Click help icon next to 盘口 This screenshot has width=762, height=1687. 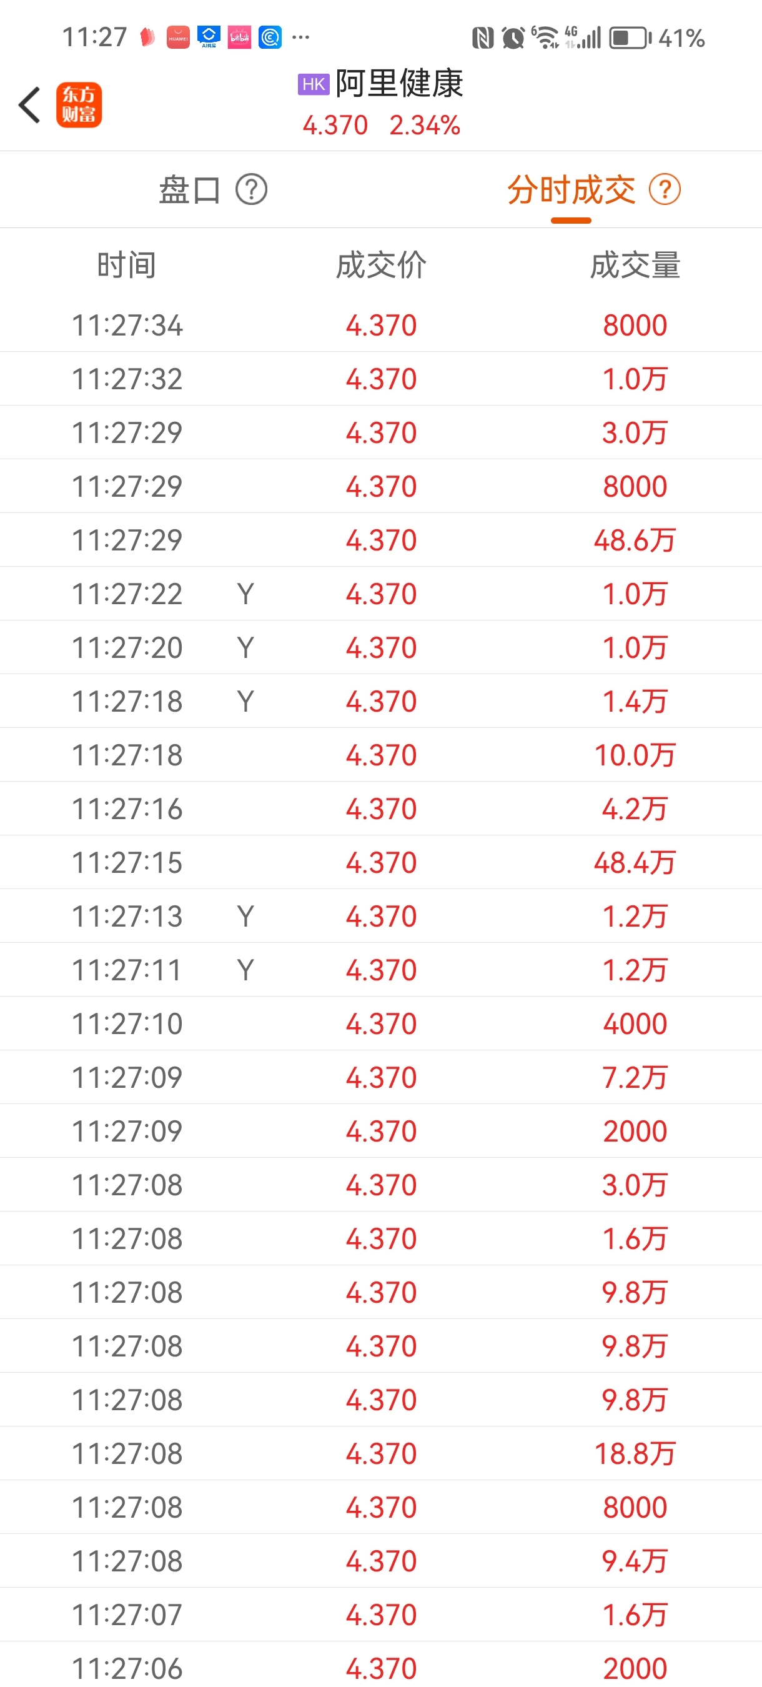click(251, 190)
